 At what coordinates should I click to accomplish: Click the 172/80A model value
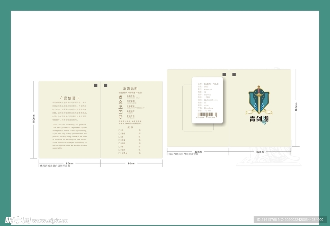coord(207,95)
